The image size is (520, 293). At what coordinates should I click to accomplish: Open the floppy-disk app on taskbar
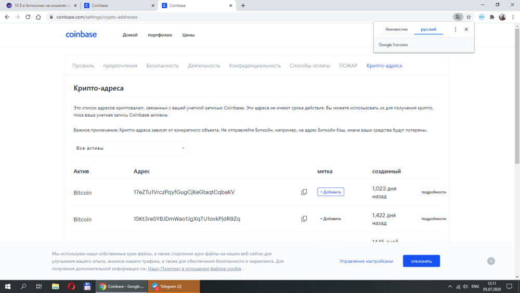[87, 286]
